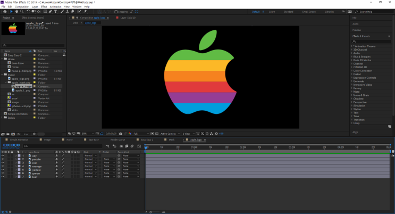Select the Zoom magnifier tool
Image resolution: width=395 pixels, height=214 pixels.
click(22, 12)
